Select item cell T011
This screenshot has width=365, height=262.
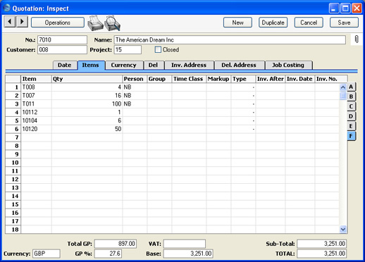pos(36,104)
